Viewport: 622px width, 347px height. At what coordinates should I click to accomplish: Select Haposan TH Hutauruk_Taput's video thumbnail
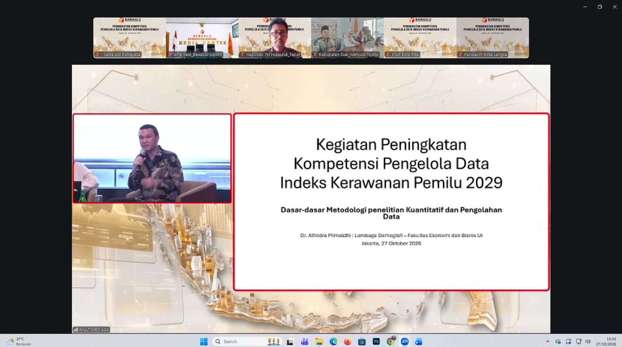click(x=275, y=38)
